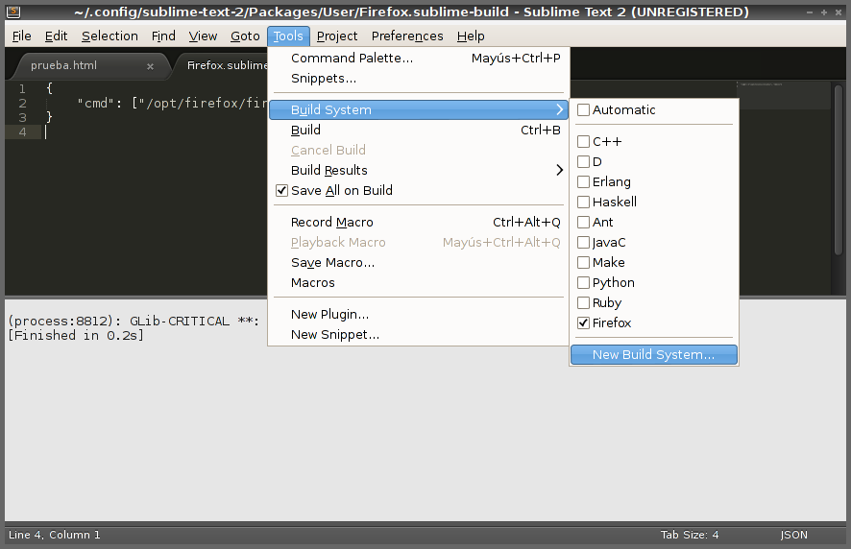This screenshot has width=851, height=549.
Task: Open the prueba.html tab
Action: tap(63, 65)
